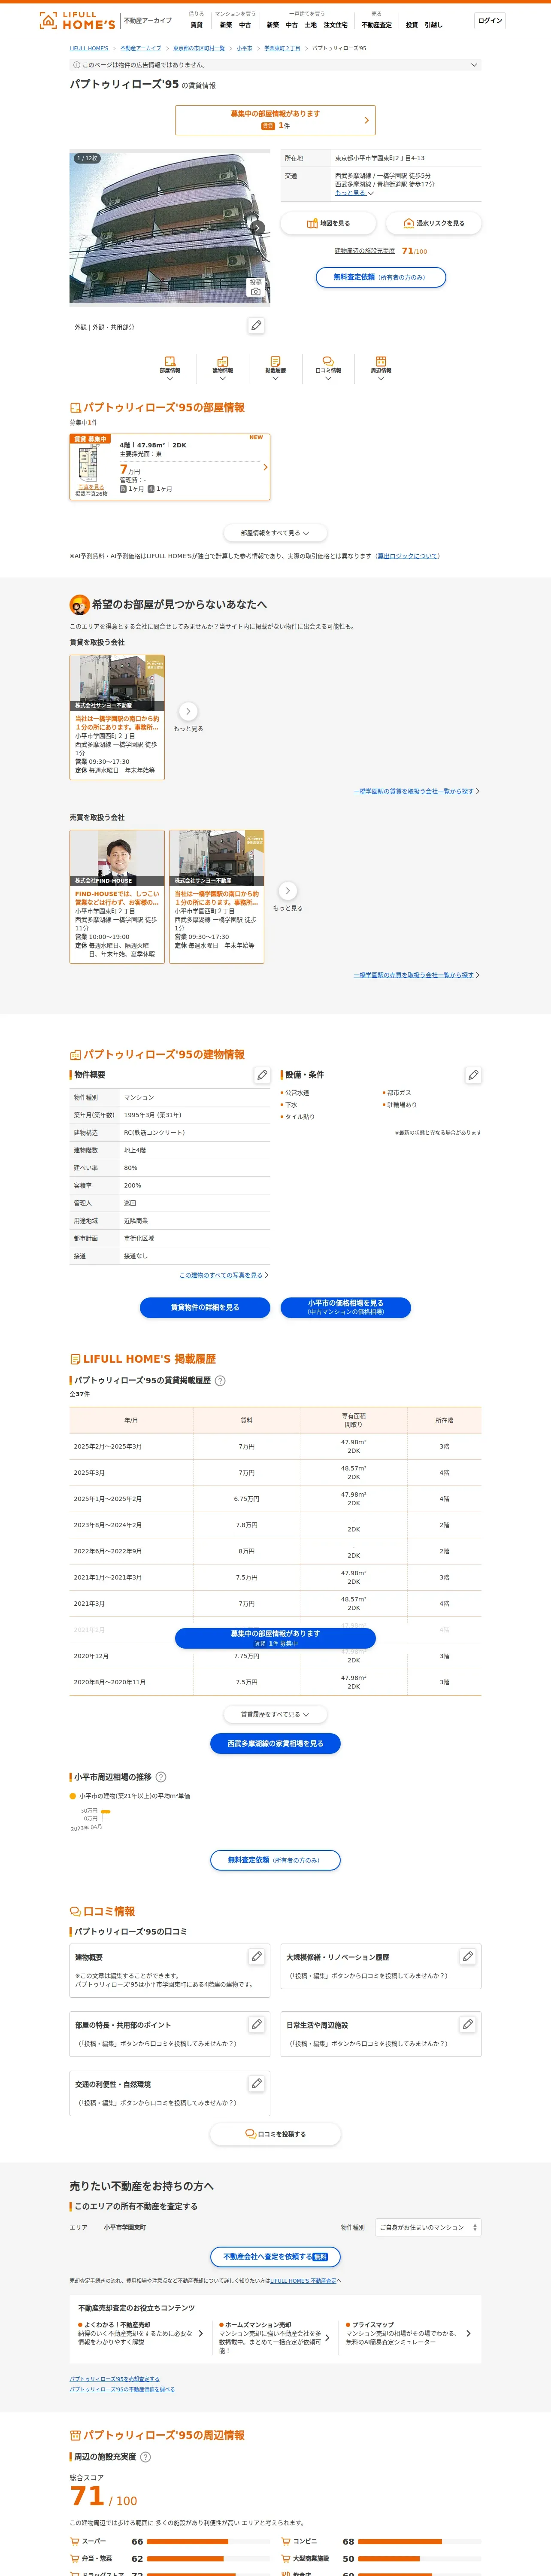Viewport: 551px width, 2576px height.
Task: Click lower 無料査定依頼 button
Action: [x=275, y=1860]
